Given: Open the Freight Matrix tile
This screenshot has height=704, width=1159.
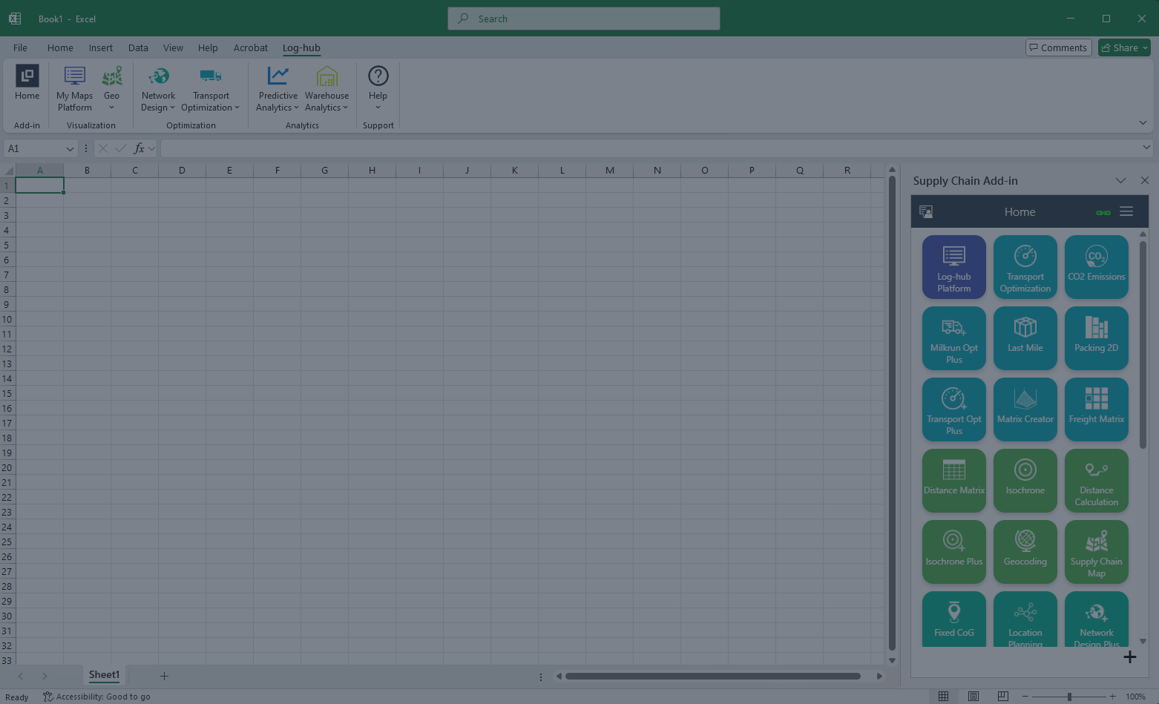Looking at the screenshot, I should point(1097,409).
